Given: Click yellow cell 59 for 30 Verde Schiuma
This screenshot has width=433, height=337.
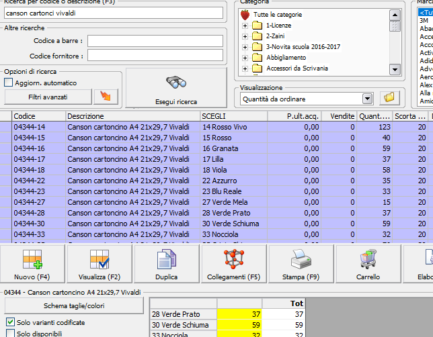Looking at the screenshot, I should (239, 325).
